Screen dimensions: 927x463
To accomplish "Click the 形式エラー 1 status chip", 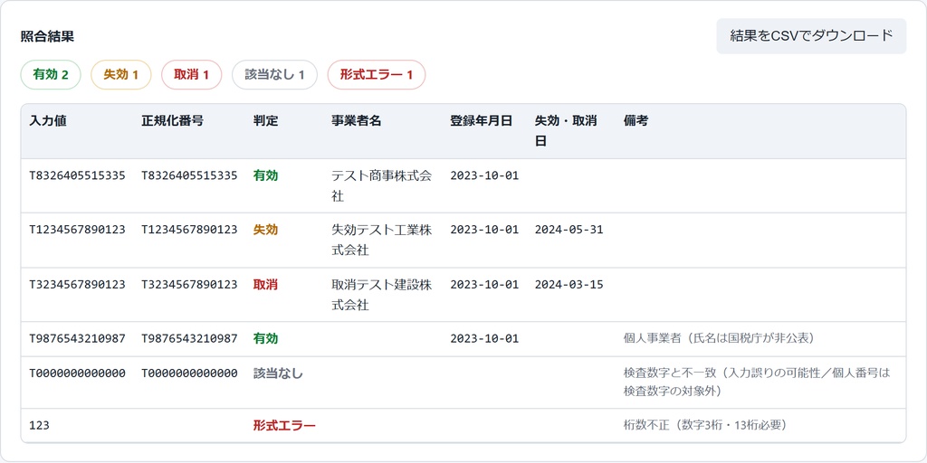I will [x=377, y=75].
